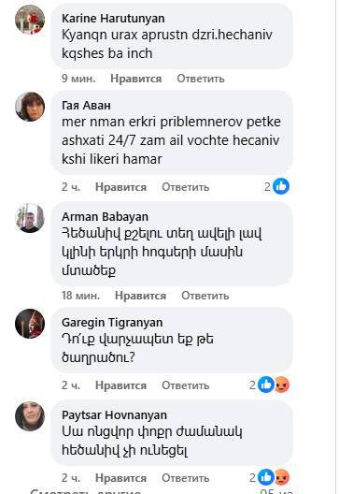Like Karine Harutunyan's comment via Нравится
The width and height of the screenshot is (339, 494).
tap(135, 79)
